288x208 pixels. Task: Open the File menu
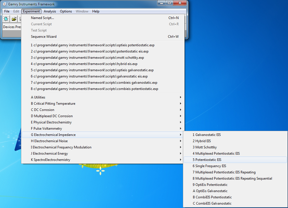coord(7,11)
